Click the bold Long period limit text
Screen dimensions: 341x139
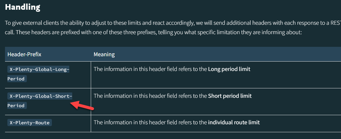click(229, 69)
